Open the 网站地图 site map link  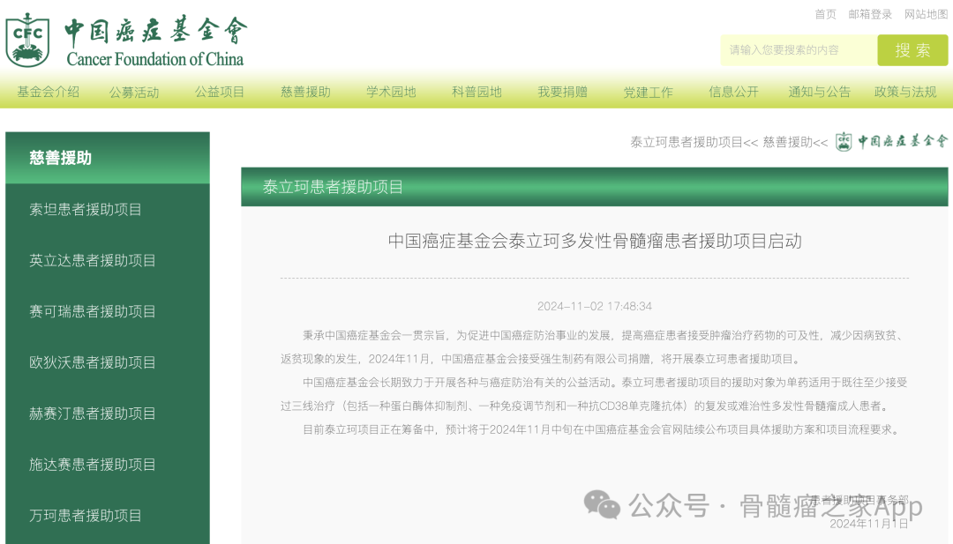pos(926,14)
